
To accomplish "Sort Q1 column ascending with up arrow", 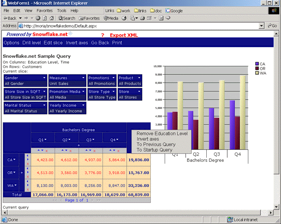I will pyautogui.click(x=38, y=150).
